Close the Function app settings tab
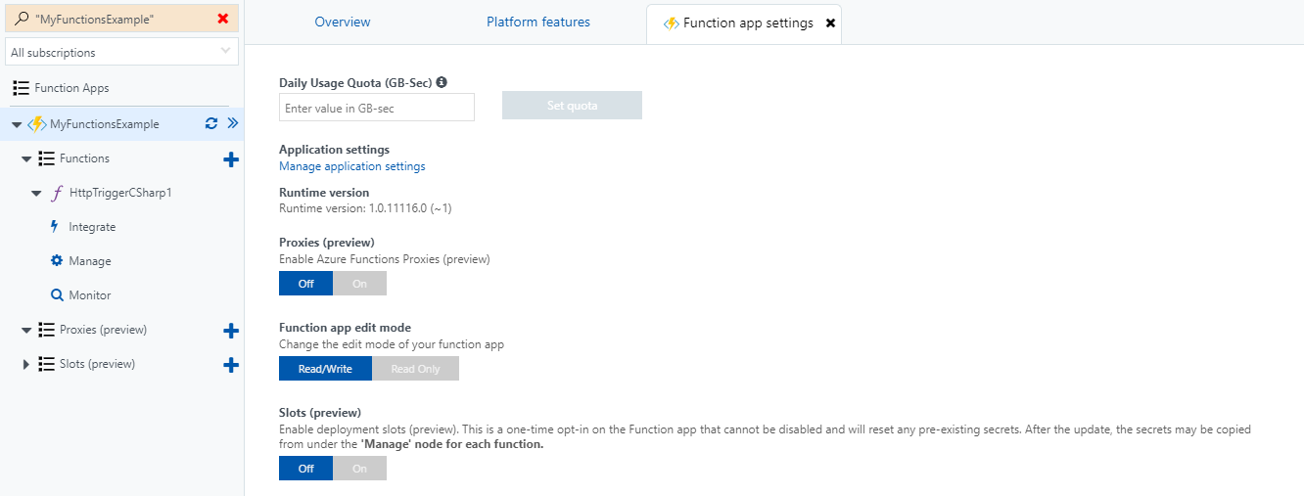Screen dimensions: 1304x496 [x=830, y=23]
